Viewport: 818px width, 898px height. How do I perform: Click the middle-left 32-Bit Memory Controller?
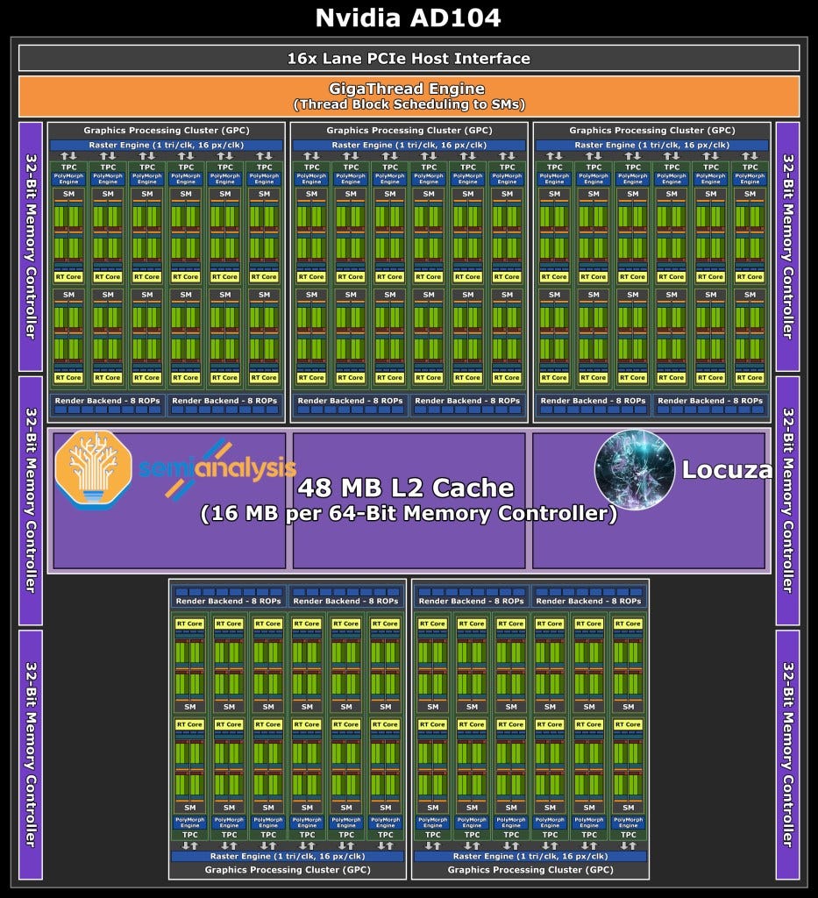pos(31,501)
